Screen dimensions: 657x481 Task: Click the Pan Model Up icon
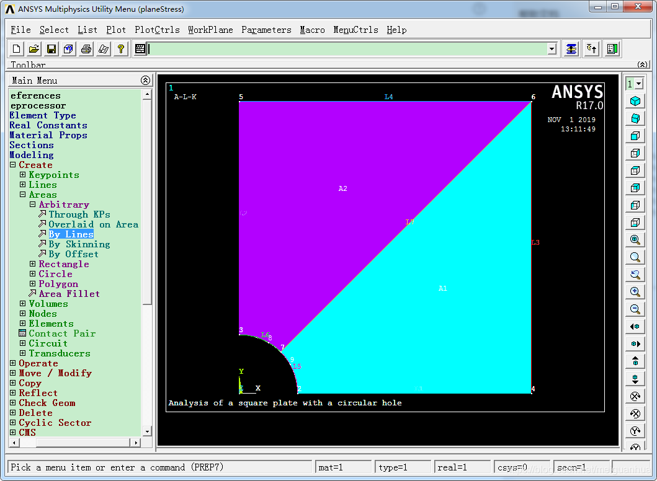pyautogui.click(x=635, y=361)
